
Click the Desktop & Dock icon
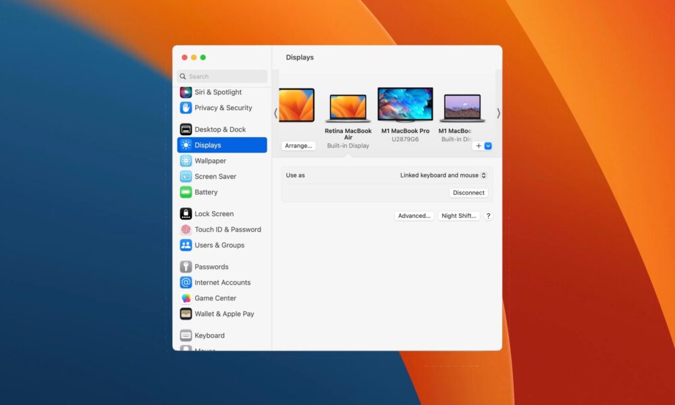(186, 130)
